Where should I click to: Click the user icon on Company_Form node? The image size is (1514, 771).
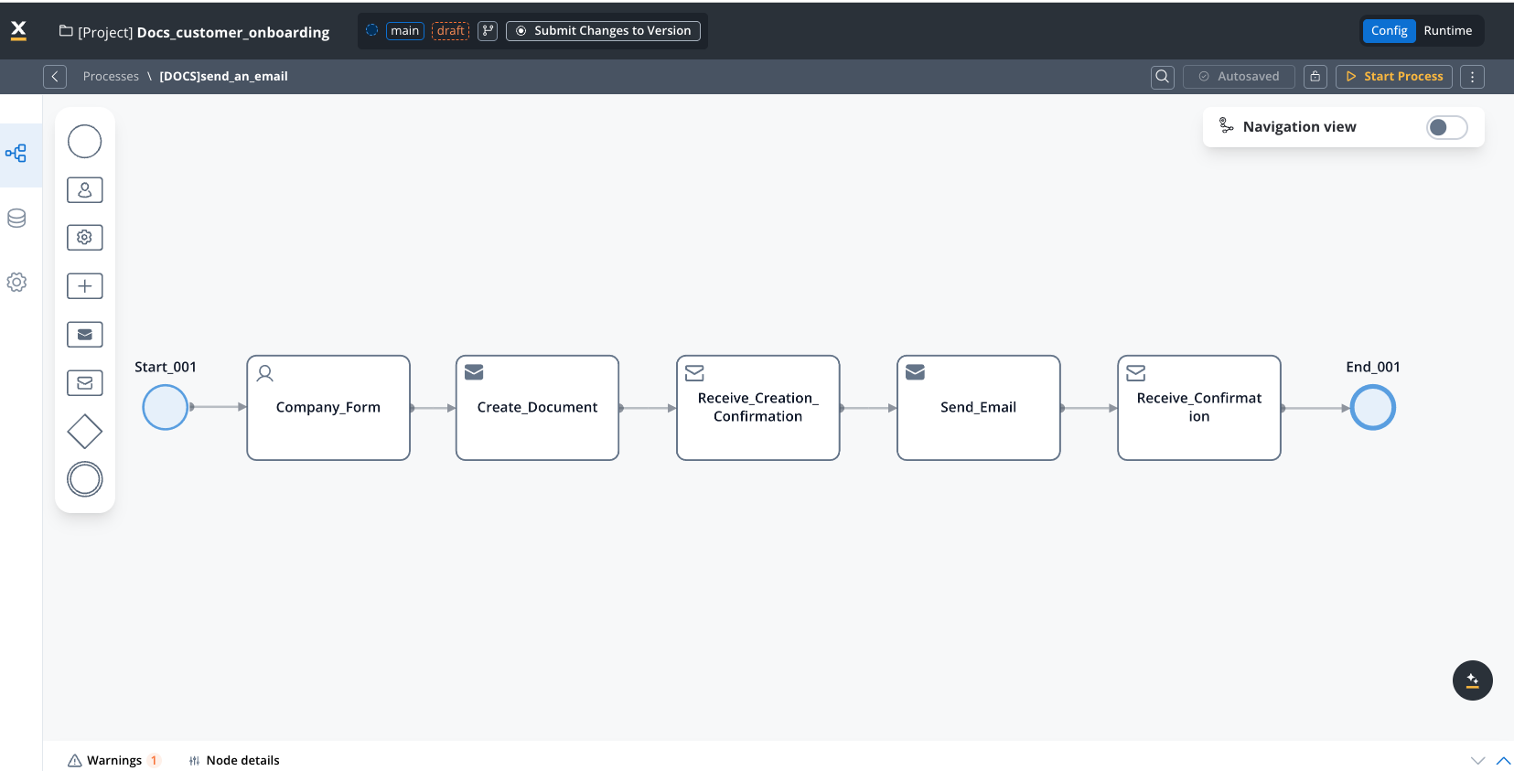pos(265,373)
